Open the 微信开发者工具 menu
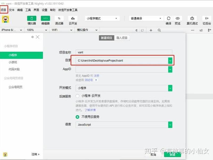 click(68, 10)
